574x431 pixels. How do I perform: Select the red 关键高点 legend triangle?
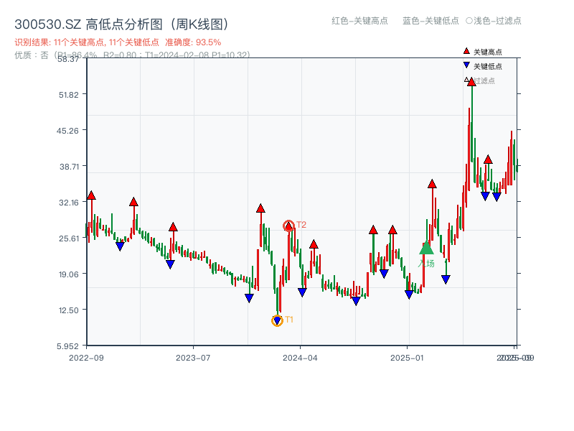pos(466,51)
